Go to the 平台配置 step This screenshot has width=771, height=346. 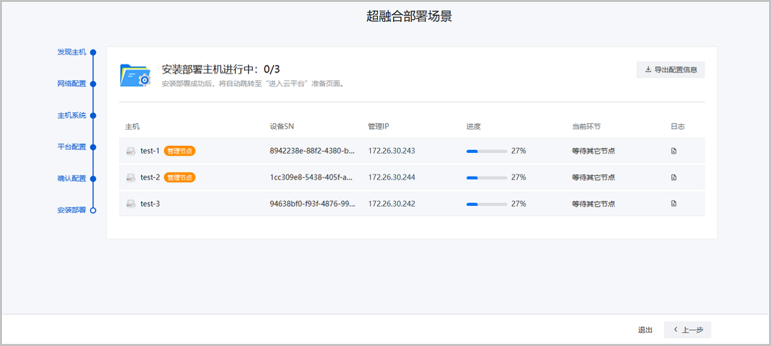click(71, 147)
